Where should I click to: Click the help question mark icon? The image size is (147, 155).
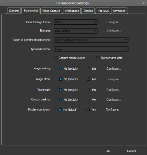point(138,3)
